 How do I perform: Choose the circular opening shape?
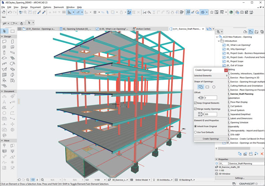pos(214,87)
